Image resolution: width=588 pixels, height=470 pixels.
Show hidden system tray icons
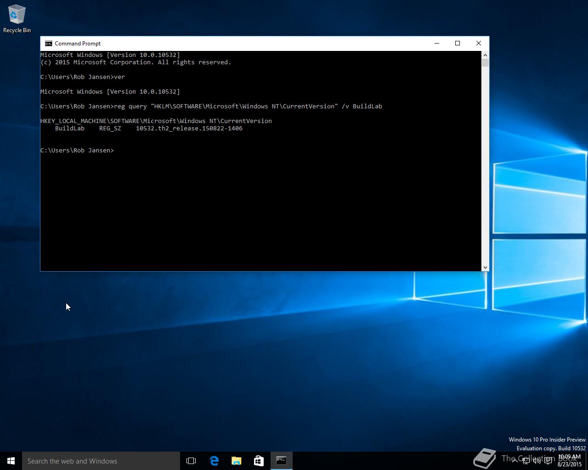tap(515, 461)
